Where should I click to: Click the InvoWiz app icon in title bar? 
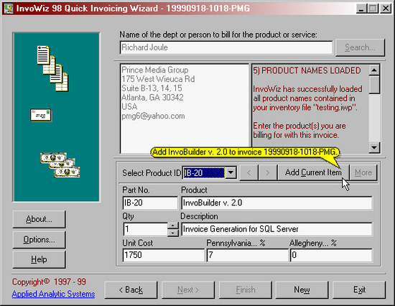coord(9,9)
